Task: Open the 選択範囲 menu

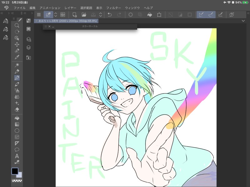Action: pos(86,8)
